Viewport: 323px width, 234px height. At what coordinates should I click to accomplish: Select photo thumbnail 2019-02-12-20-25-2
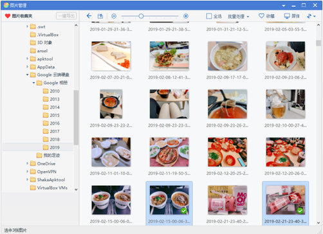227,152
